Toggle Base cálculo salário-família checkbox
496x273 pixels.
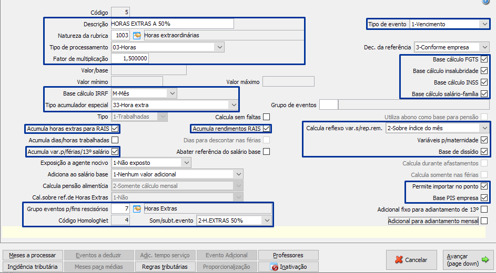click(x=484, y=94)
